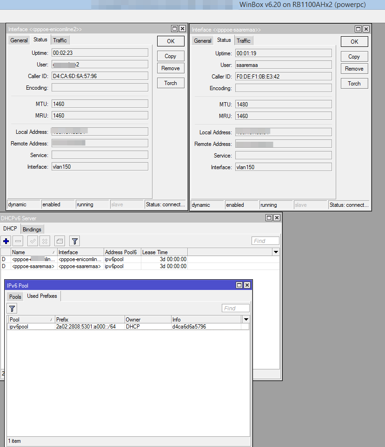The width and height of the screenshot is (385, 447).
Task: Click MTU field showing 1480
Action: tap(284, 105)
